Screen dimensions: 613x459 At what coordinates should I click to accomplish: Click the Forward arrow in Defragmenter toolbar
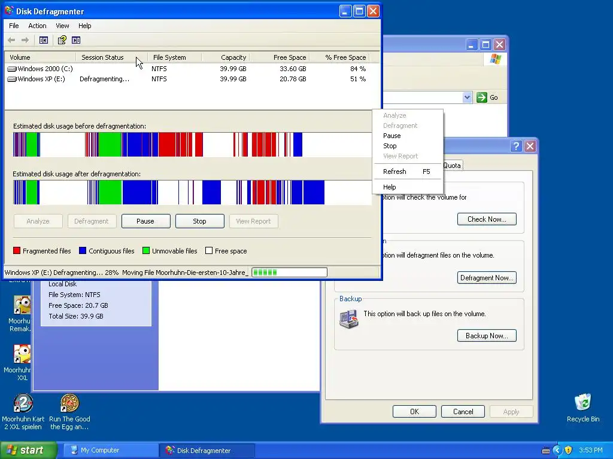click(25, 40)
